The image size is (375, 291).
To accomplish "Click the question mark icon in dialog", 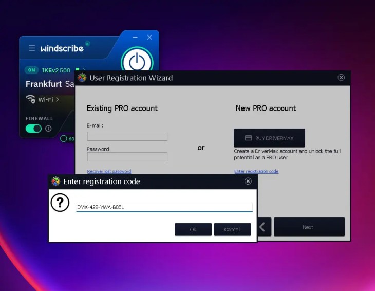I will click(x=60, y=203).
